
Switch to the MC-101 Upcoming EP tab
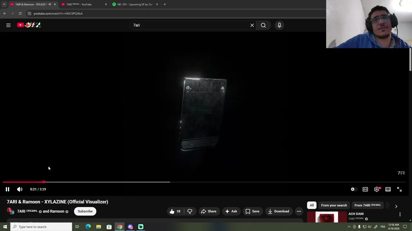pos(135,4)
